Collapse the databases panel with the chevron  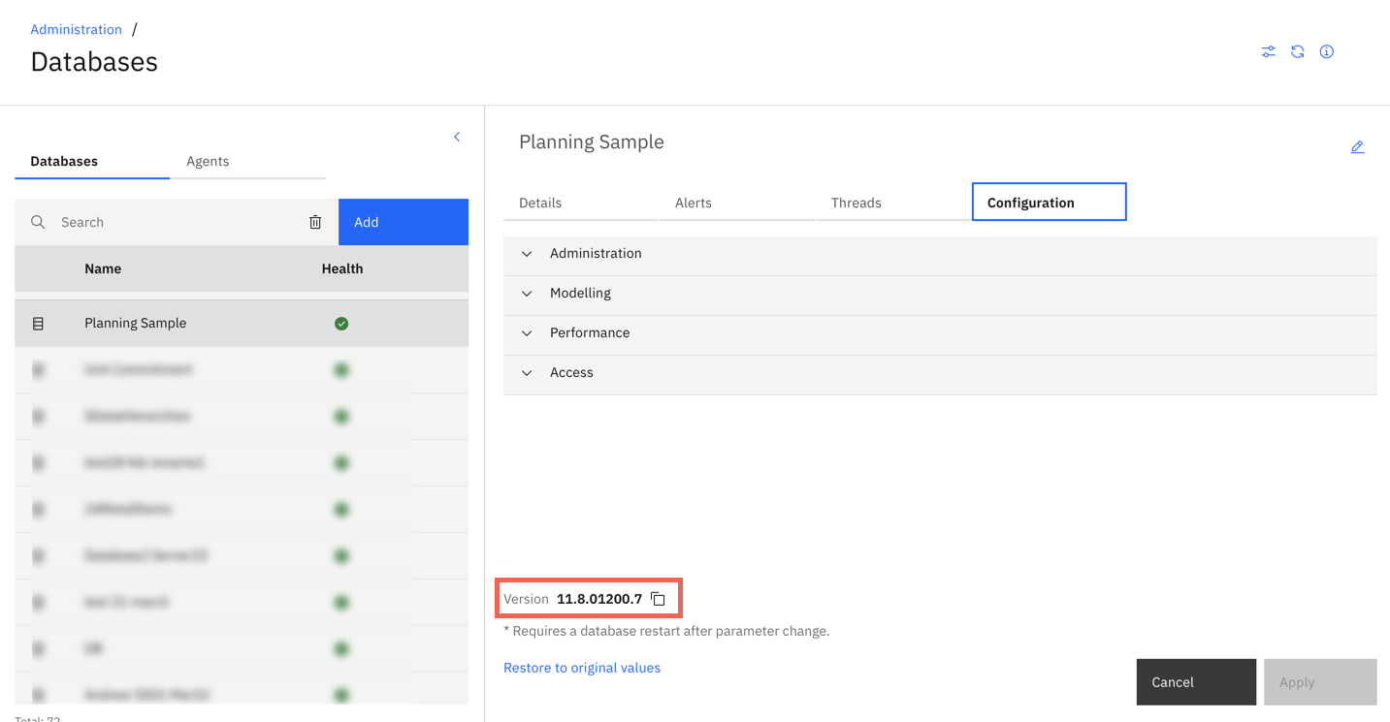click(x=457, y=137)
